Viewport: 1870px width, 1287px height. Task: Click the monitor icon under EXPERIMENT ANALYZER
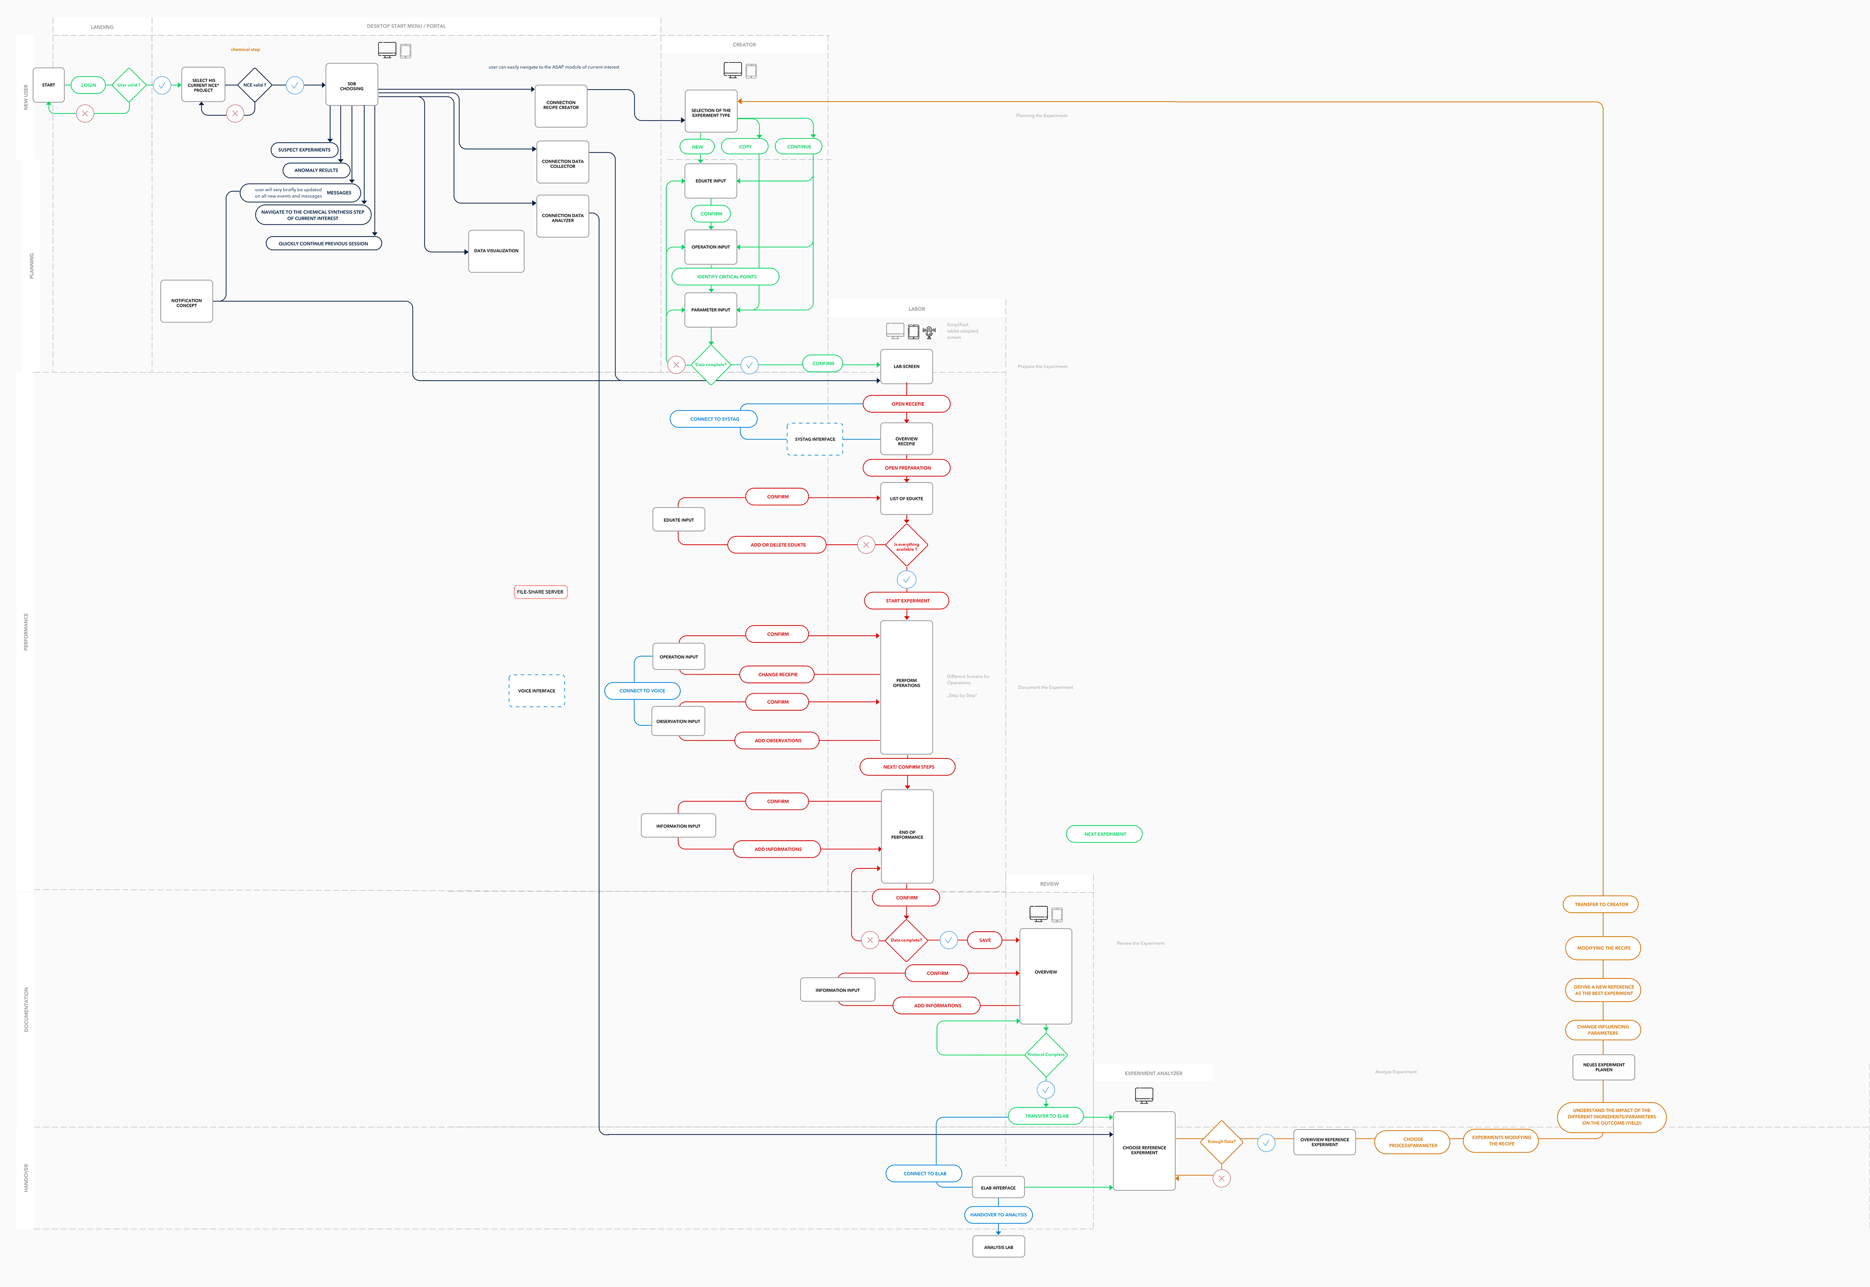[1144, 1095]
